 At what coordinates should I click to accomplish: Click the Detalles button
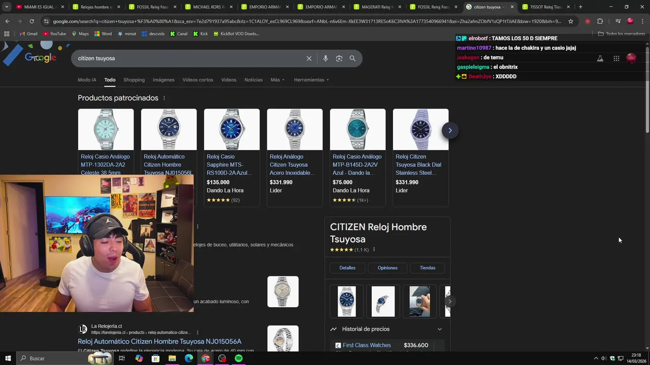click(347, 268)
